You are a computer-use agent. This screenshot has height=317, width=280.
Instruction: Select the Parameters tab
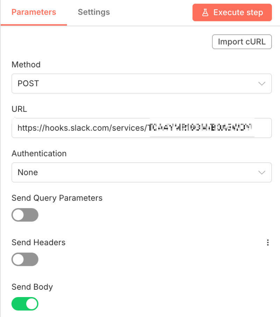pyautogui.click(x=34, y=12)
